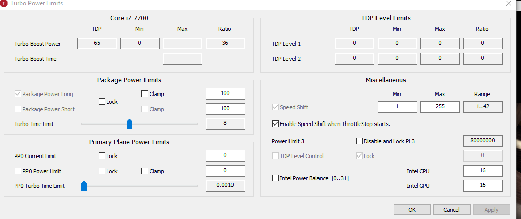Viewport: 521px width, 219px height.
Task: Click the PP0 Turbo Time Limit slider handle
Action: point(84,186)
